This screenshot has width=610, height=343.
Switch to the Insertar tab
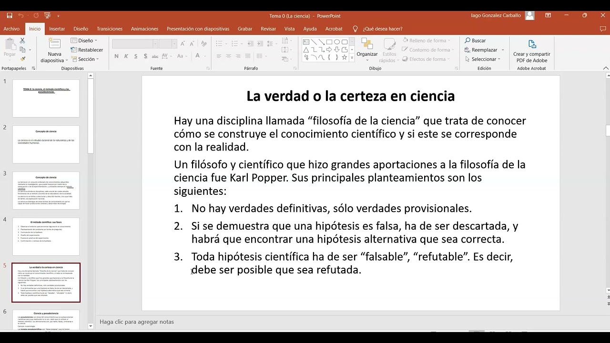pyautogui.click(x=57, y=29)
